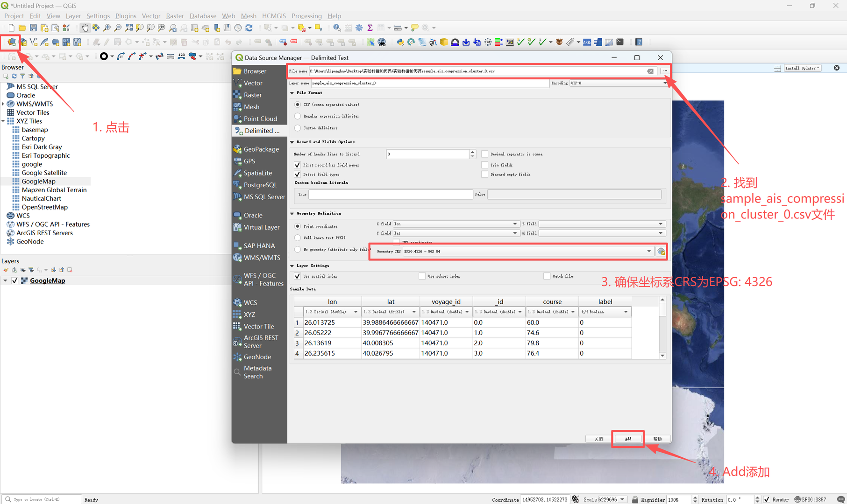The height and width of the screenshot is (504, 847).
Task: Uncheck First record has field names
Action: tap(298, 165)
